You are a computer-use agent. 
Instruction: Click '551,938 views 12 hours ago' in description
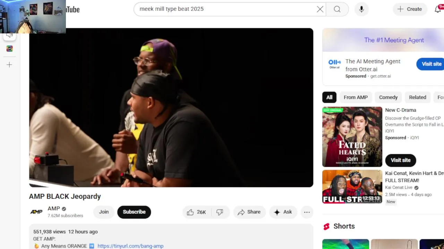65,232
